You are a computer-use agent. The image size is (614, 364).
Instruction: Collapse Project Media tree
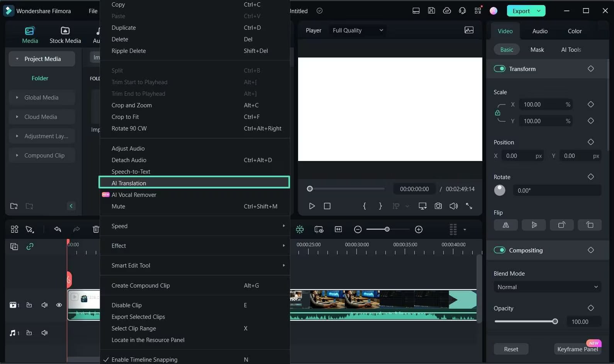(x=17, y=59)
